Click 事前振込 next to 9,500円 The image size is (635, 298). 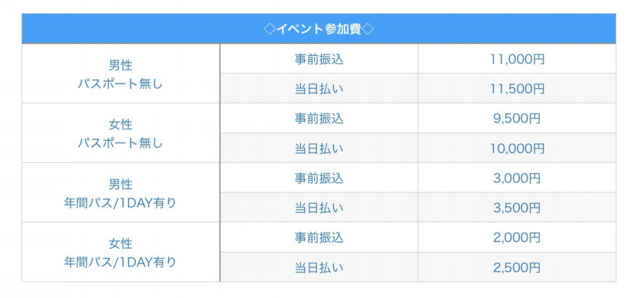click(x=319, y=118)
